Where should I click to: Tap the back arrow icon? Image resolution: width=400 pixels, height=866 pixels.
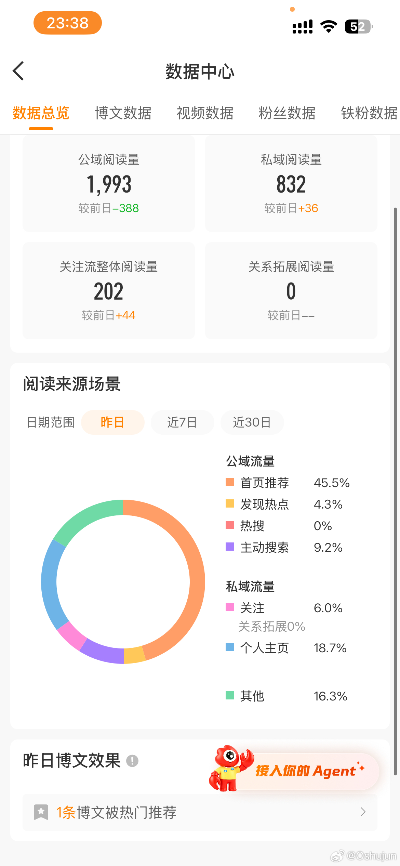(18, 71)
